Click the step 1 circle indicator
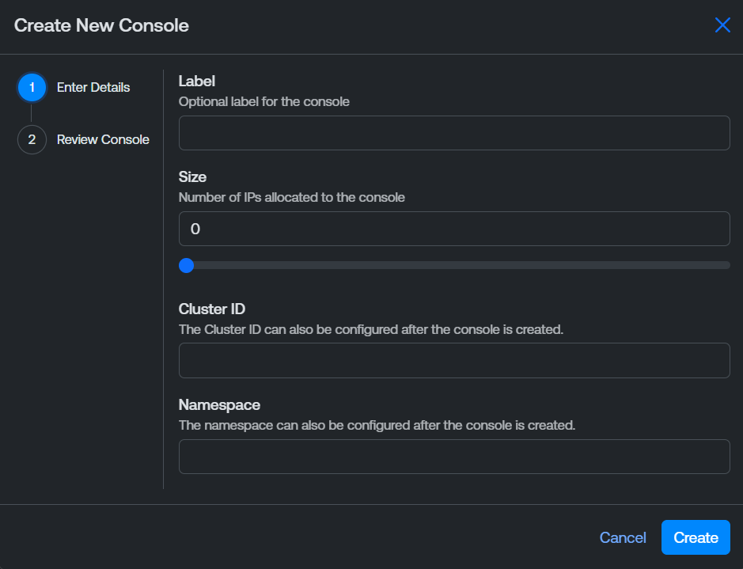The height and width of the screenshot is (569, 743). 32,88
